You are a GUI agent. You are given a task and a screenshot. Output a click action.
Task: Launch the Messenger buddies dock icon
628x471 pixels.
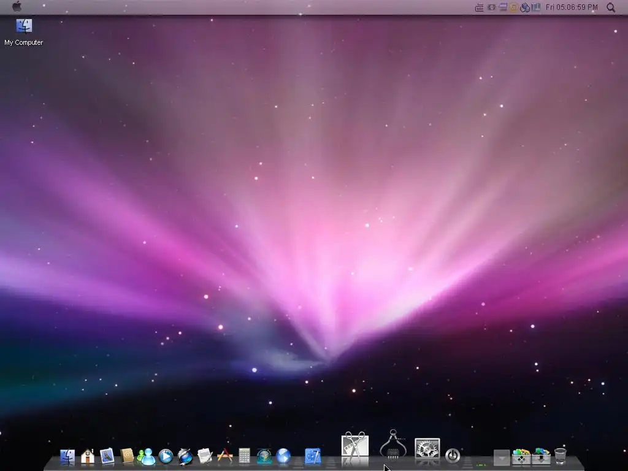point(146,456)
